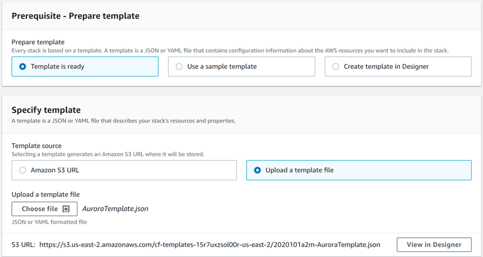Click the Upload a template file field label above Choose file

(x=45, y=194)
